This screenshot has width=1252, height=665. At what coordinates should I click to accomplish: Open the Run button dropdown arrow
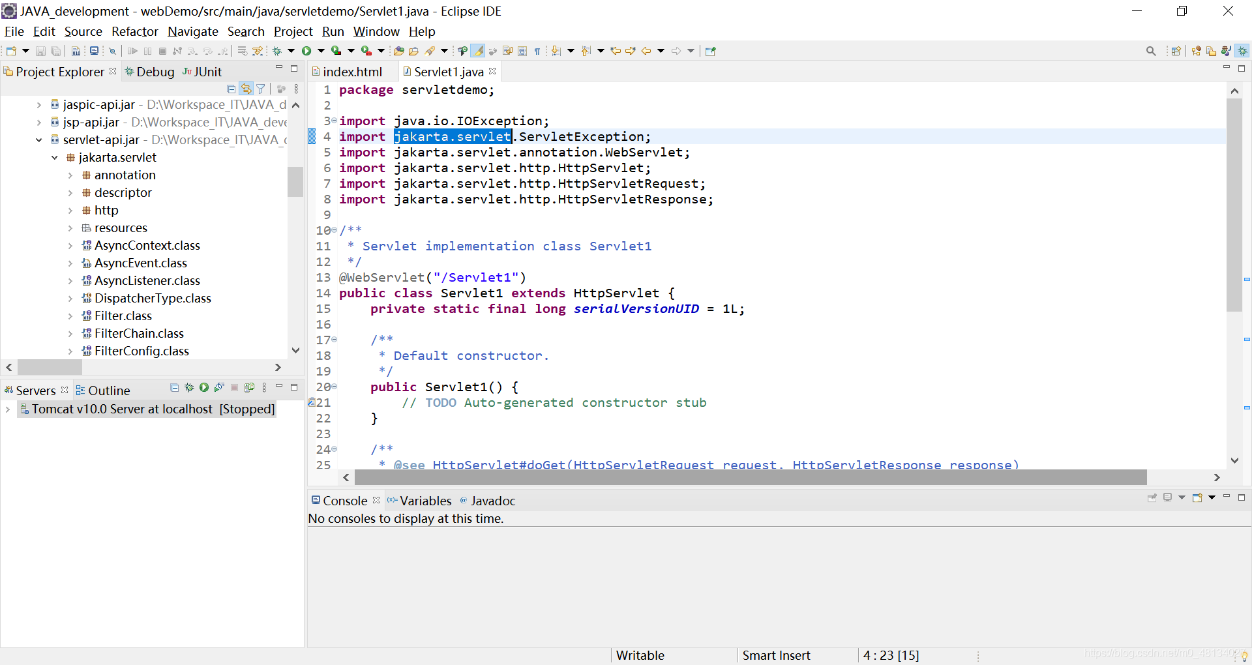click(321, 50)
